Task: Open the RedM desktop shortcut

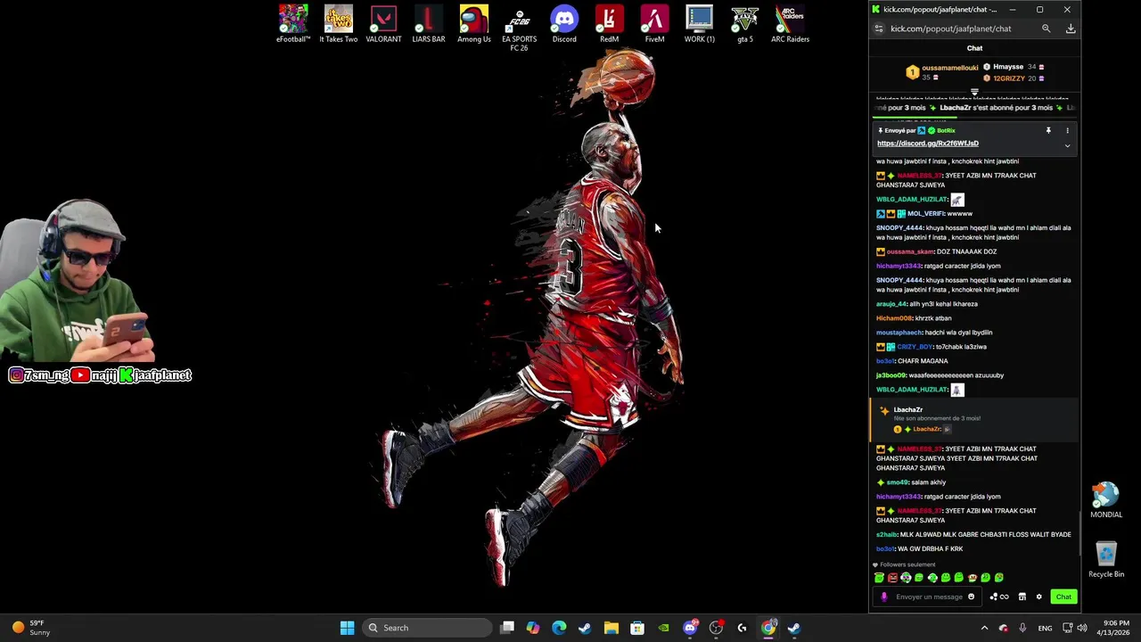Action: [x=609, y=24]
